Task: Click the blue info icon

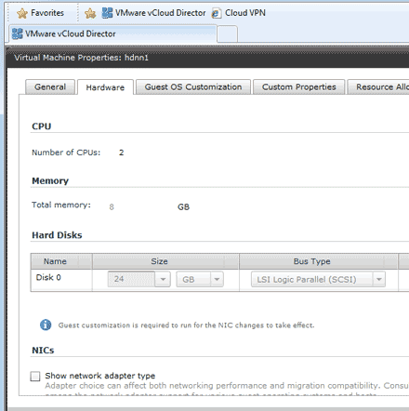Action: [x=46, y=325]
